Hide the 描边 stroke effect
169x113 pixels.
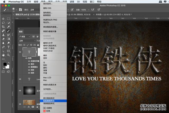(x=29, y=64)
